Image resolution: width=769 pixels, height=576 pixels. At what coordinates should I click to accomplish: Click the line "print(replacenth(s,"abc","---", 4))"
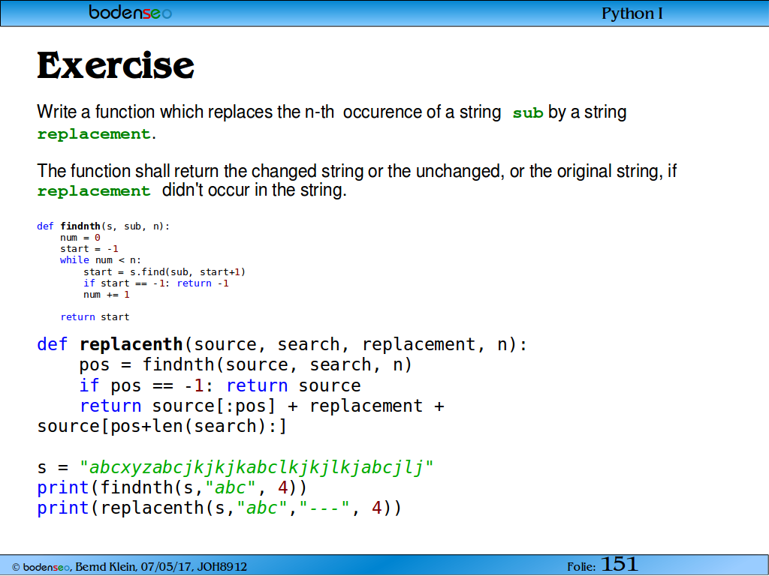219,508
